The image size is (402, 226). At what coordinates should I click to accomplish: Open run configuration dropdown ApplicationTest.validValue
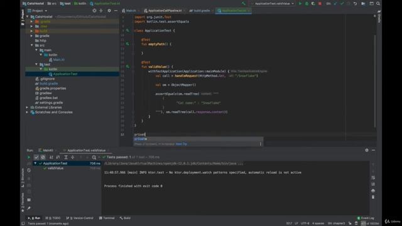click(273, 4)
